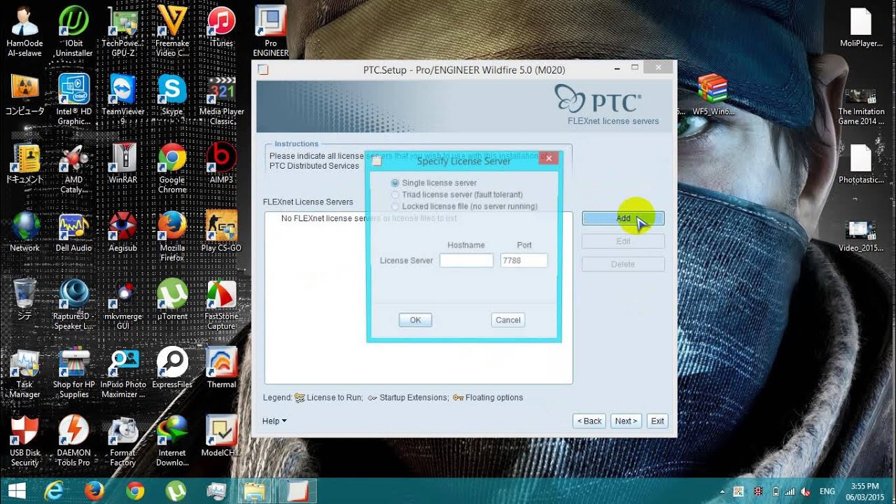Open the Pro ENGINEER desktop shortcut
Image resolution: width=896 pixels, height=504 pixels.
270,31
